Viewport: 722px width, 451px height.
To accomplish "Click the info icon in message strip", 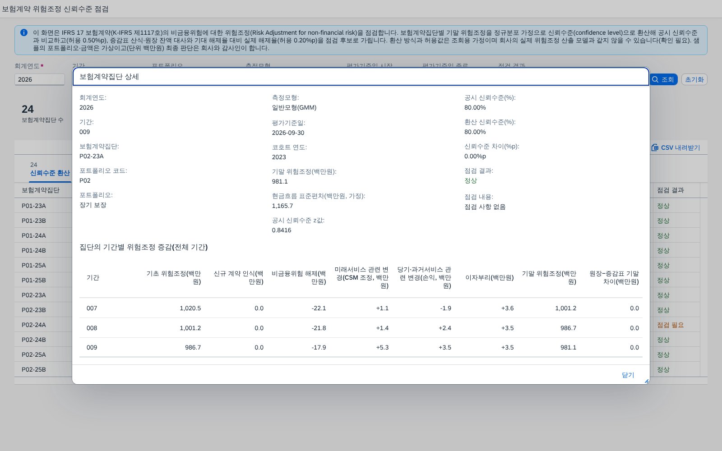I will 24,32.
